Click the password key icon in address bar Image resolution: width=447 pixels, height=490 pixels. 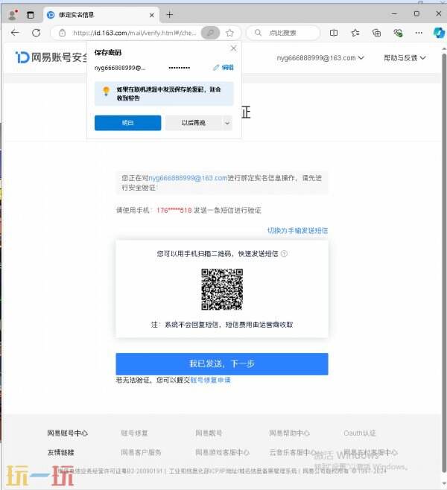click(210, 33)
